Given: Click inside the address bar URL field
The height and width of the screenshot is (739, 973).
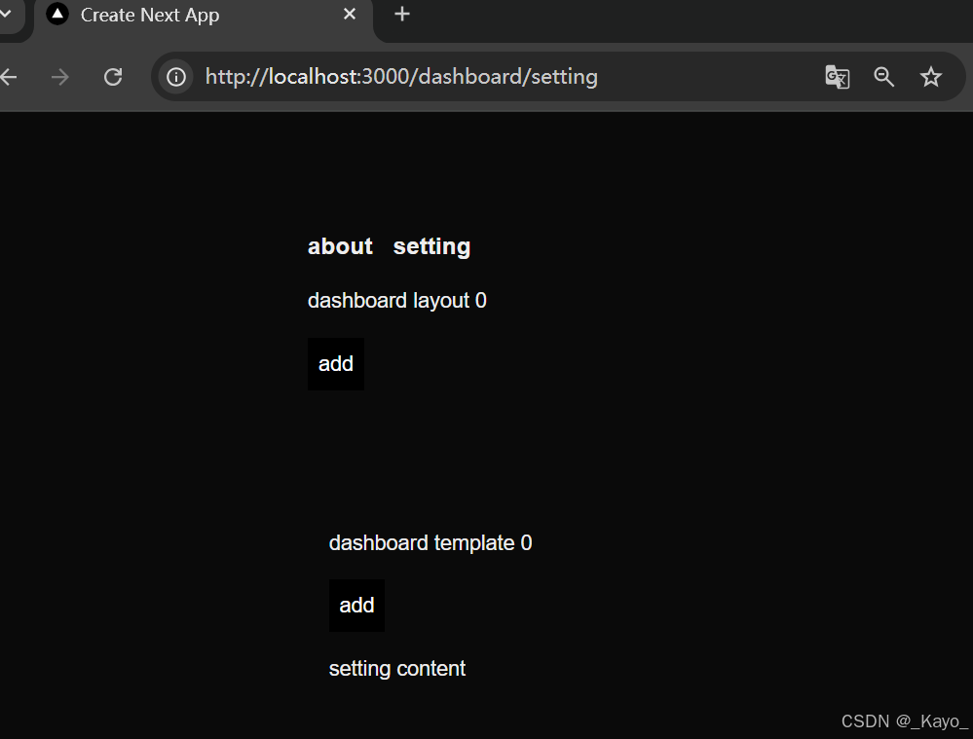Looking at the screenshot, I should (399, 76).
